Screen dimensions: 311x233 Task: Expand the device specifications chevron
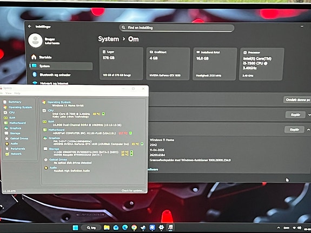click(x=309, y=115)
